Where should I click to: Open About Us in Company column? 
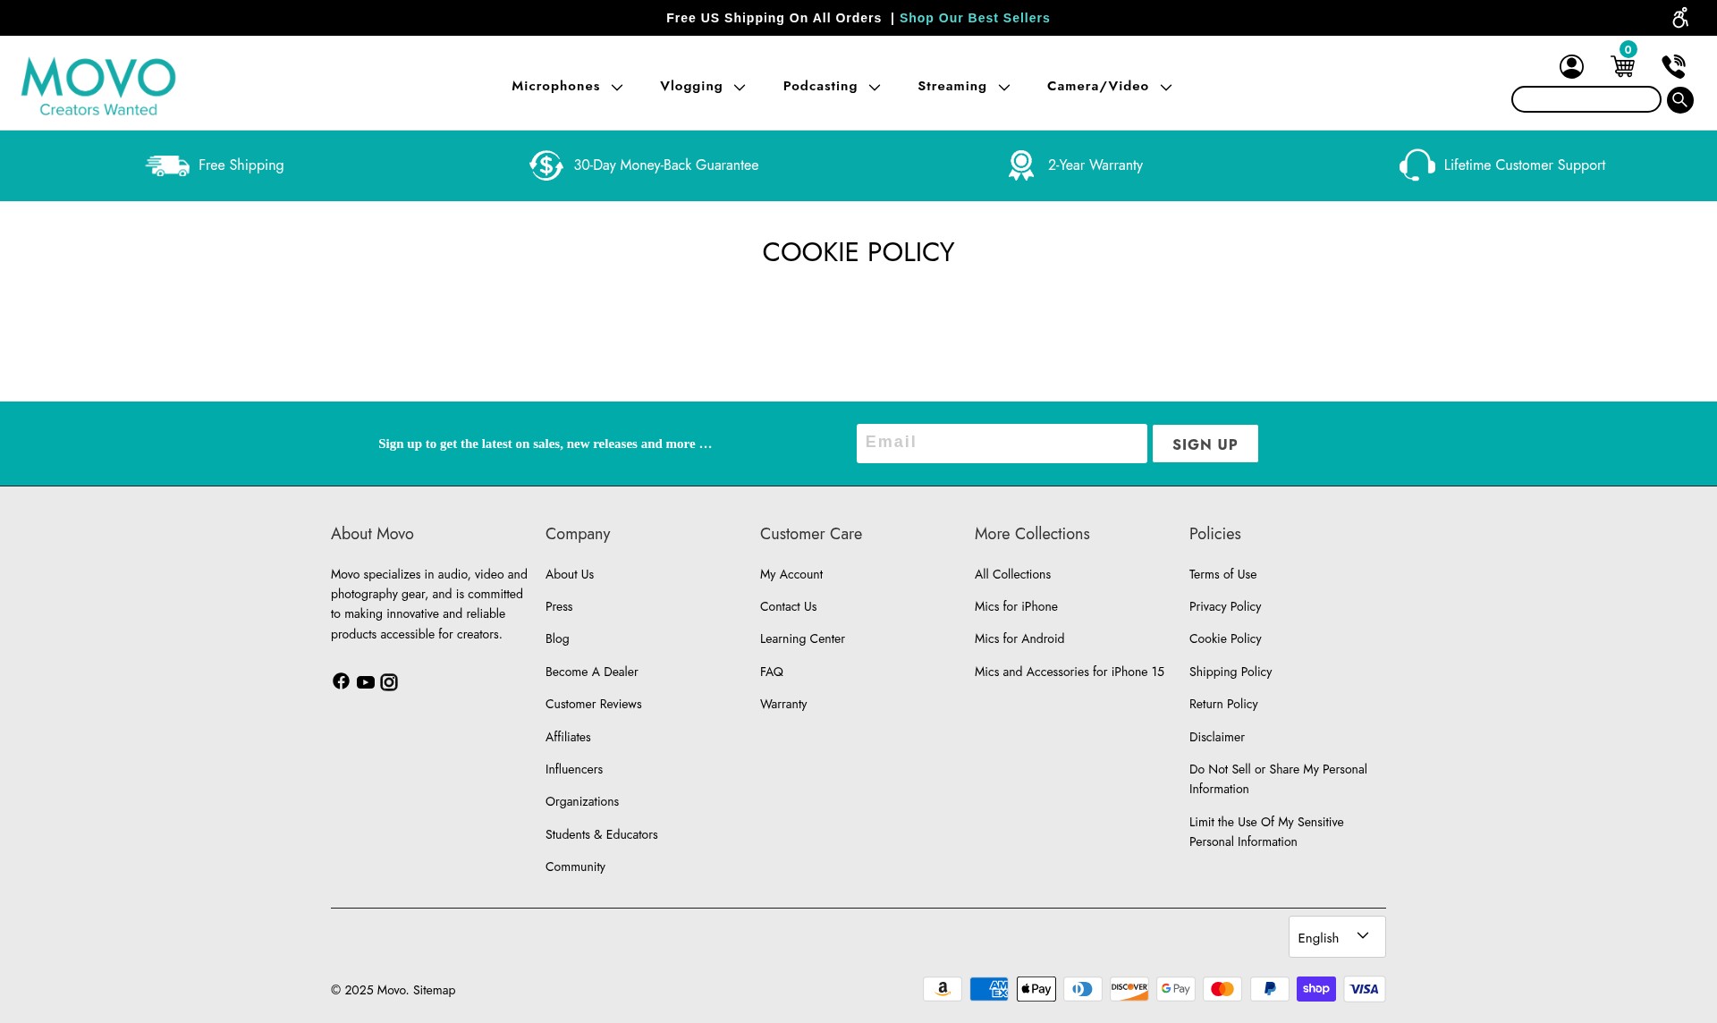tap(570, 574)
